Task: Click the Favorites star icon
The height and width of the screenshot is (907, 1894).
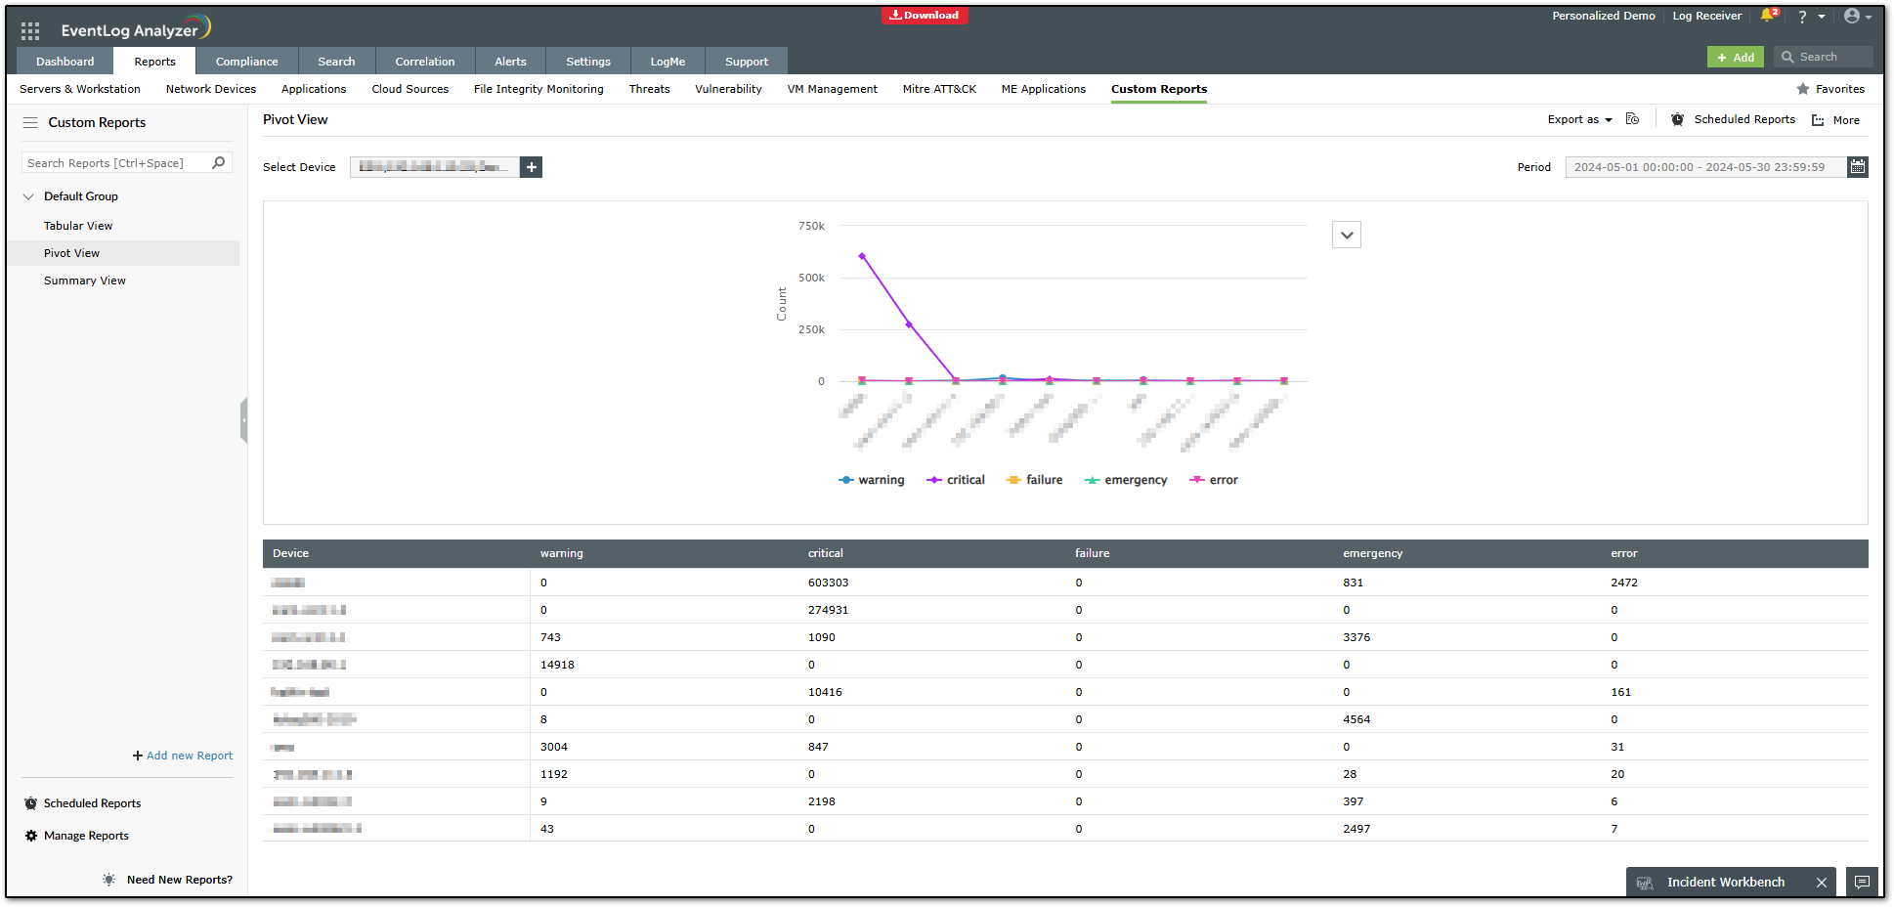Action: pyautogui.click(x=1803, y=89)
